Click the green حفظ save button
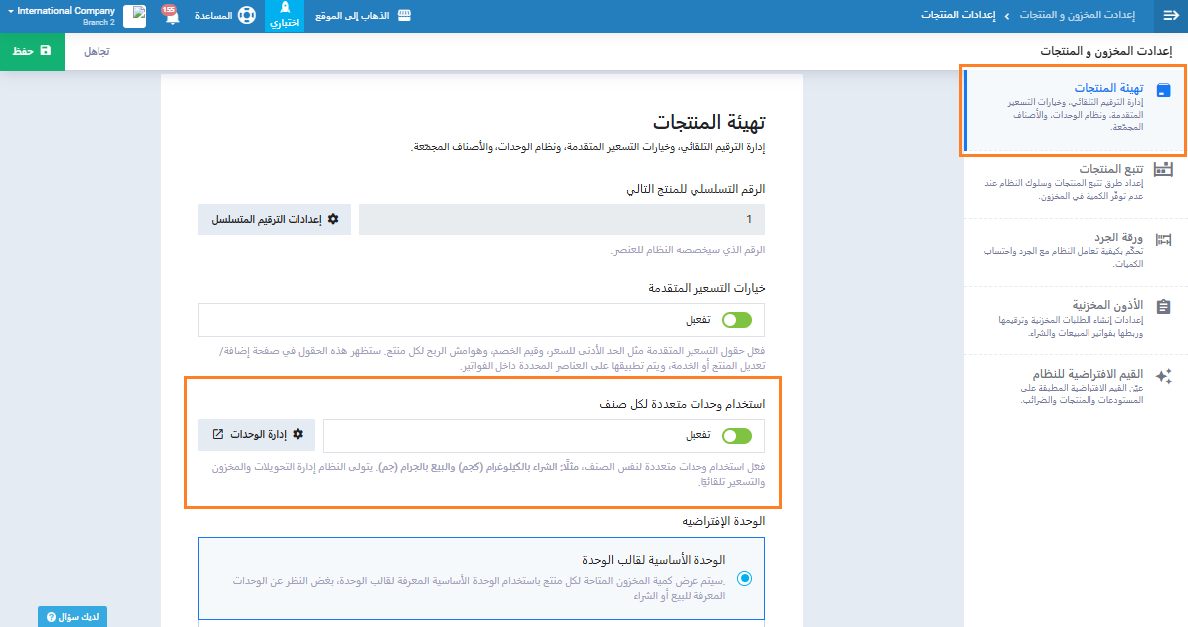The height and width of the screenshot is (627, 1188). [32, 50]
